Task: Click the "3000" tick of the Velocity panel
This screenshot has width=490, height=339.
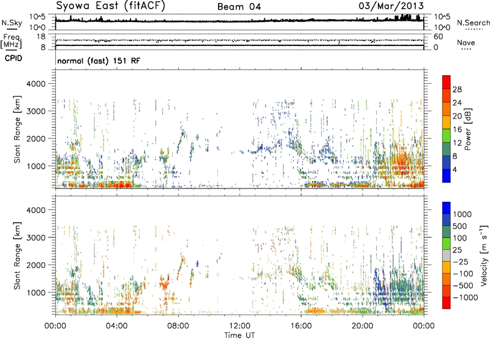Action: [36, 237]
